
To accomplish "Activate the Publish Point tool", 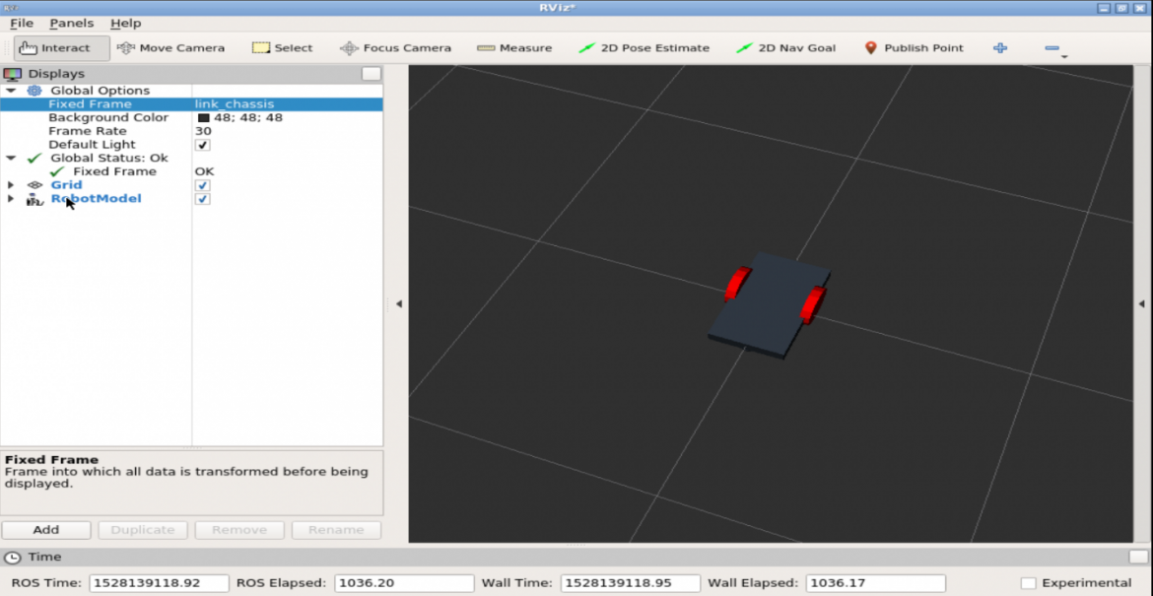I will (x=914, y=48).
